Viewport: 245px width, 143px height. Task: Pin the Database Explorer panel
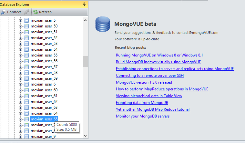(84, 4)
